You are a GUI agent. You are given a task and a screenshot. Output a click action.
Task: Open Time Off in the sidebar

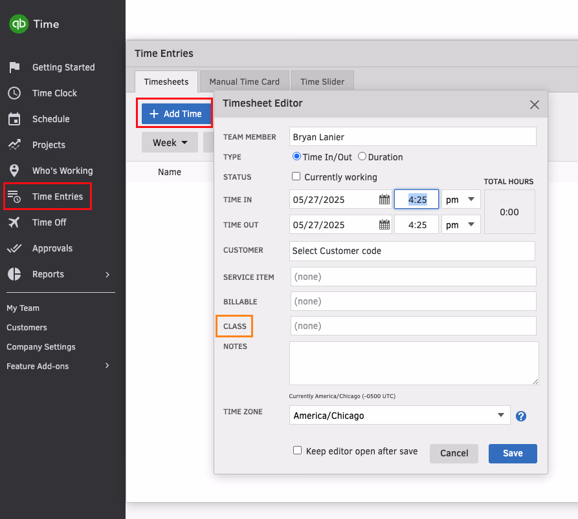click(49, 222)
